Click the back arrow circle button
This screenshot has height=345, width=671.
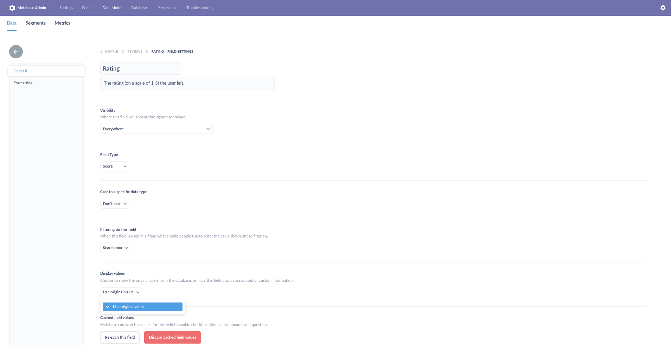[15, 51]
